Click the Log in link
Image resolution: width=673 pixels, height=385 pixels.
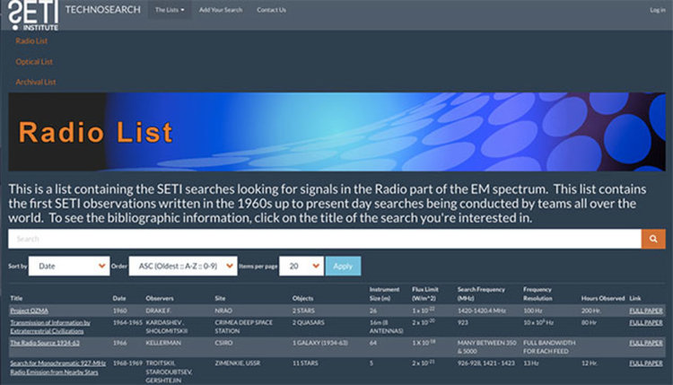[657, 10]
